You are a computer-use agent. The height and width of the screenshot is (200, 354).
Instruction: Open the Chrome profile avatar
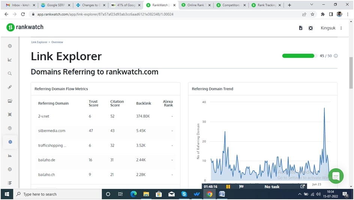pos(339,14)
